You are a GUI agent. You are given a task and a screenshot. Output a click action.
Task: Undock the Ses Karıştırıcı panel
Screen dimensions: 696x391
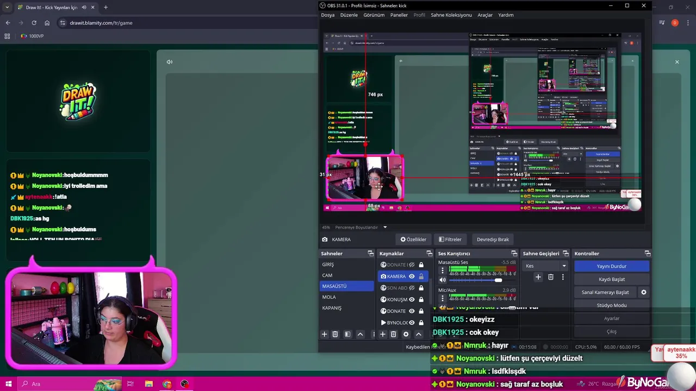tap(514, 254)
